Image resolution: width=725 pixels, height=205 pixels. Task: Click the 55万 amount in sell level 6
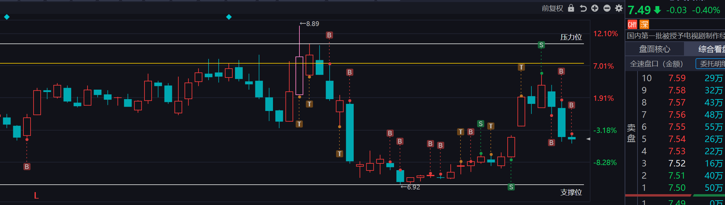714,127
